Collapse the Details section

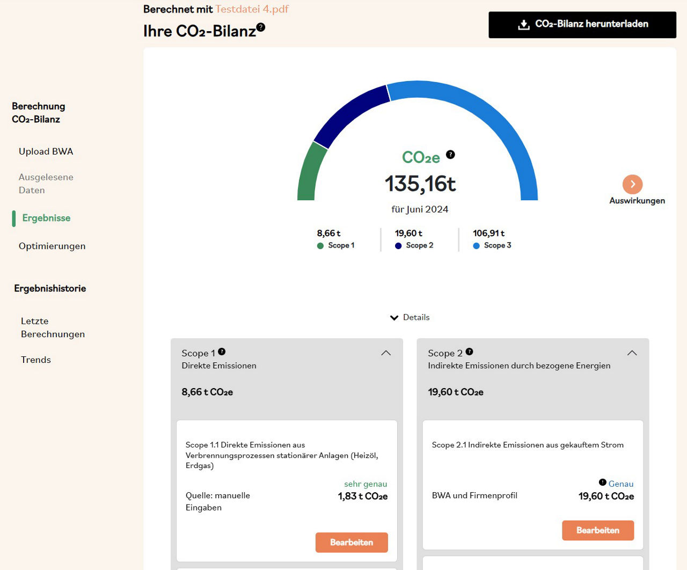coord(410,318)
